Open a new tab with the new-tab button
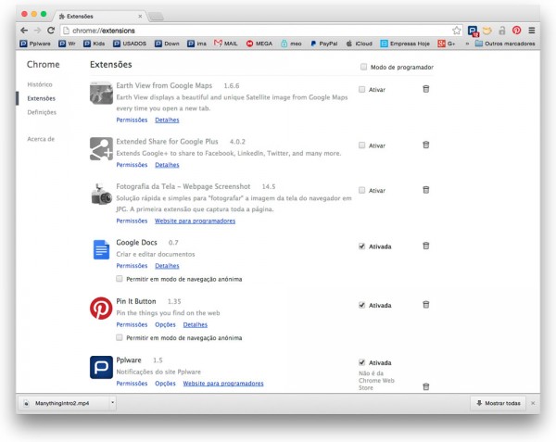This screenshot has height=442, width=556. click(156, 17)
